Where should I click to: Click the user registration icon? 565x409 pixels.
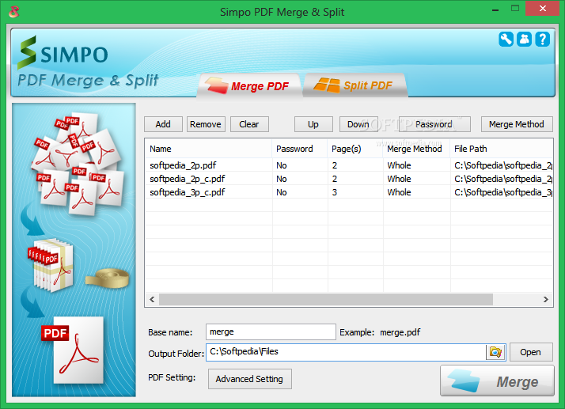(524, 40)
